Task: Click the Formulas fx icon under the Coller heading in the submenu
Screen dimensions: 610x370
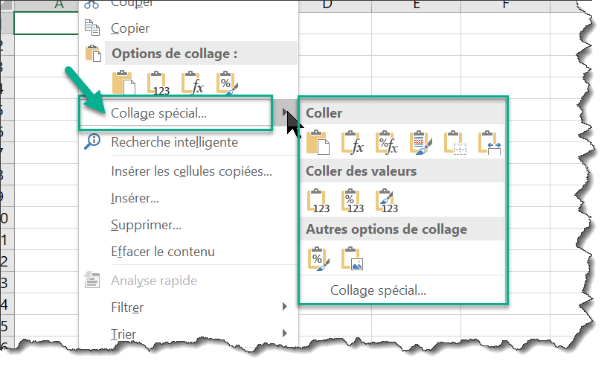Action: 353,142
